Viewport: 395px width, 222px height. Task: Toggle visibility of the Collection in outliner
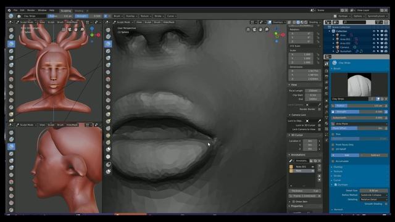click(374, 31)
